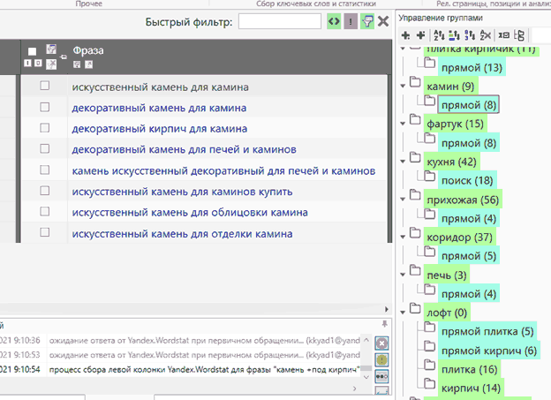Select the 'прямой (8)' subgroup under камин

468,104
